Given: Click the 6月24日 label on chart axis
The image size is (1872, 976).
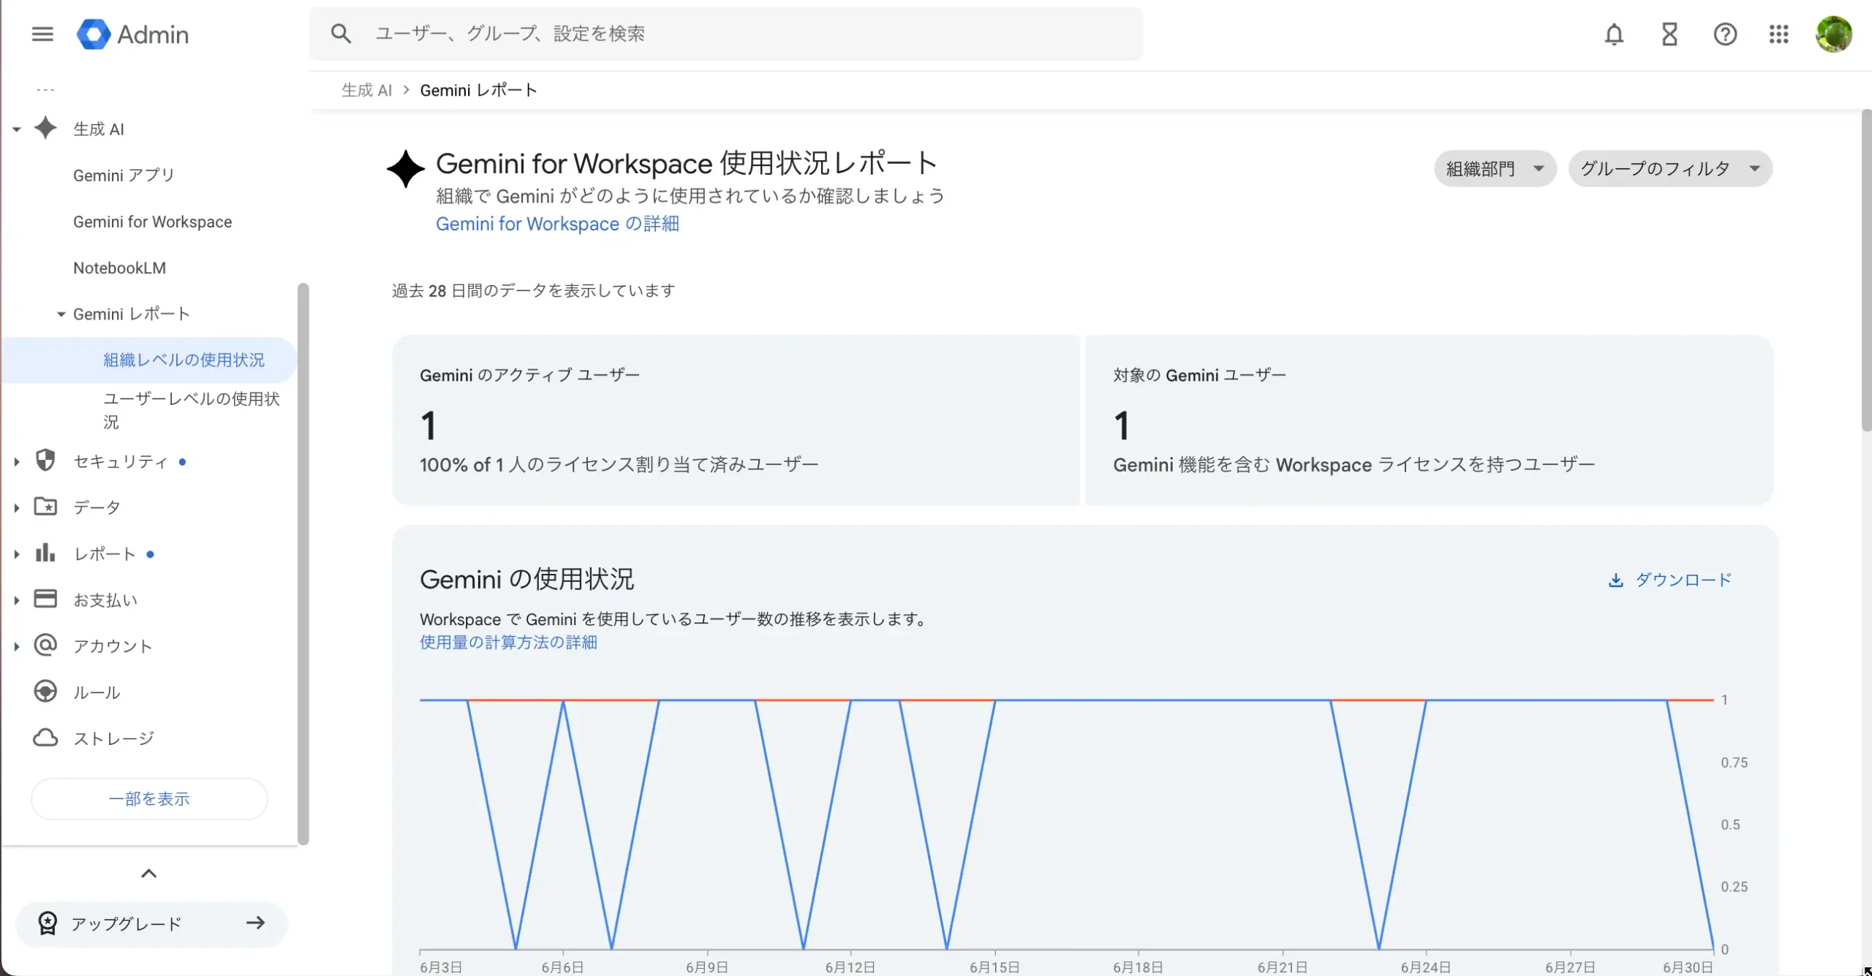Looking at the screenshot, I should [x=1425, y=967].
